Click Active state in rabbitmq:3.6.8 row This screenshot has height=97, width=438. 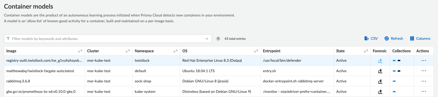click(341, 81)
